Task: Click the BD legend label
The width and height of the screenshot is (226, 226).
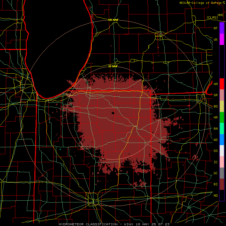Action: click(216, 106)
